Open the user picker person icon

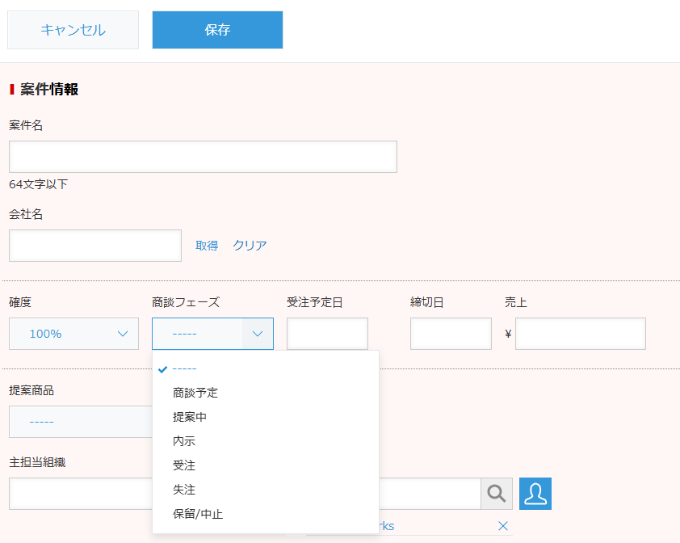pyautogui.click(x=535, y=494)
